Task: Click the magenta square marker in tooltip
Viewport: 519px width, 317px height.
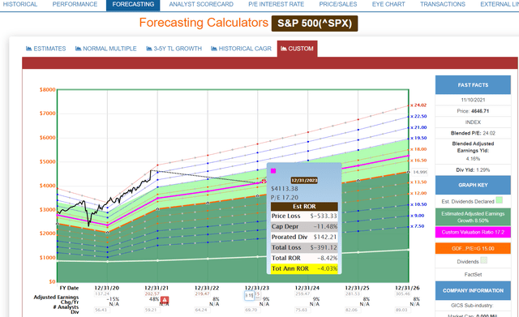Action: coord(273,171)
